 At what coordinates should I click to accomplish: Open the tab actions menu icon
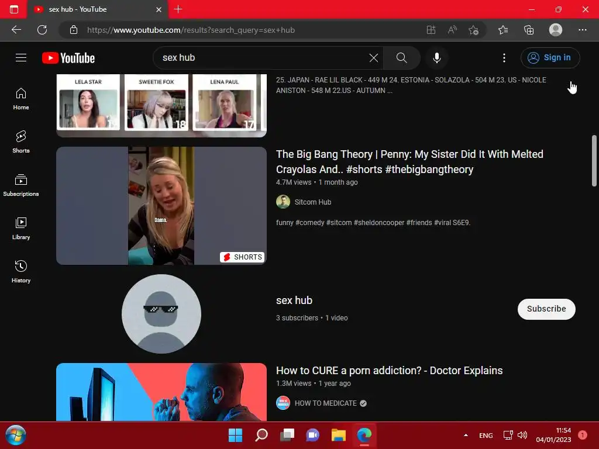click(14, 9)
